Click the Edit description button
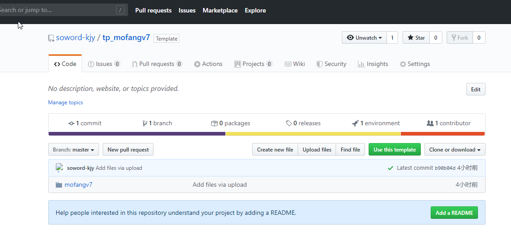The width and height of the screenshot is (511, 246). [x=476, y=90]
